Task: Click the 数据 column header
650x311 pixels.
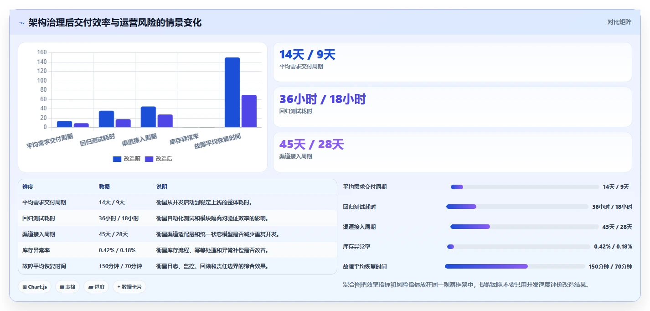Action: [x=104, y=187]
